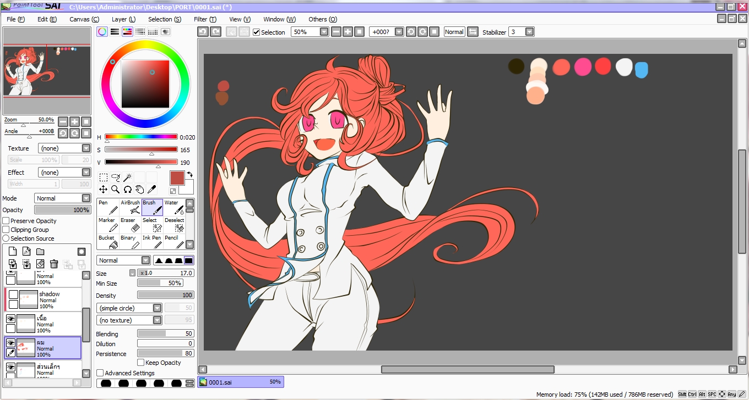Open the layer Mode dropdown

pyautogui.click(x=63, y=198)
